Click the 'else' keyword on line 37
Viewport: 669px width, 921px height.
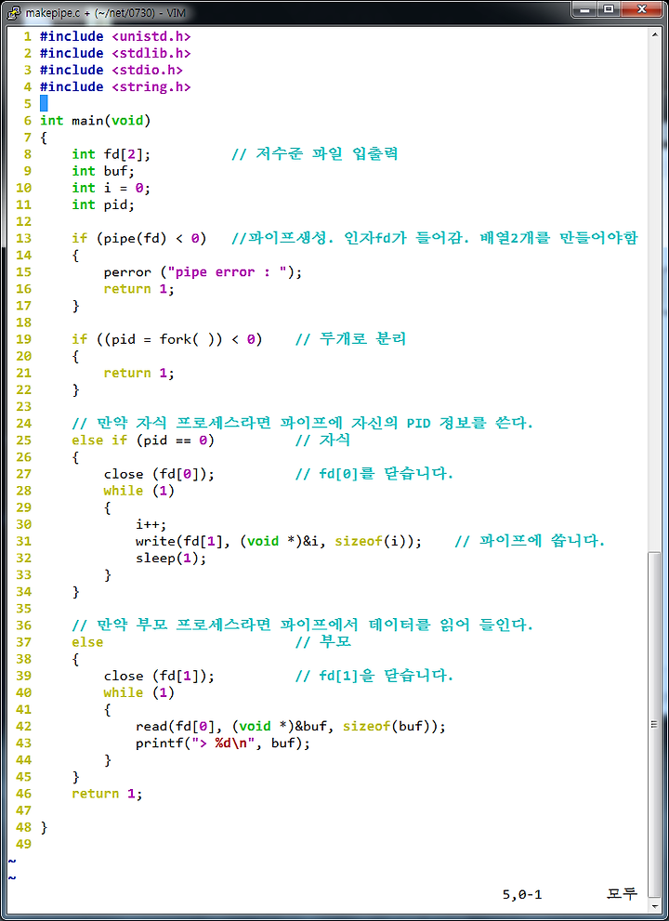[x=87, y=642]
